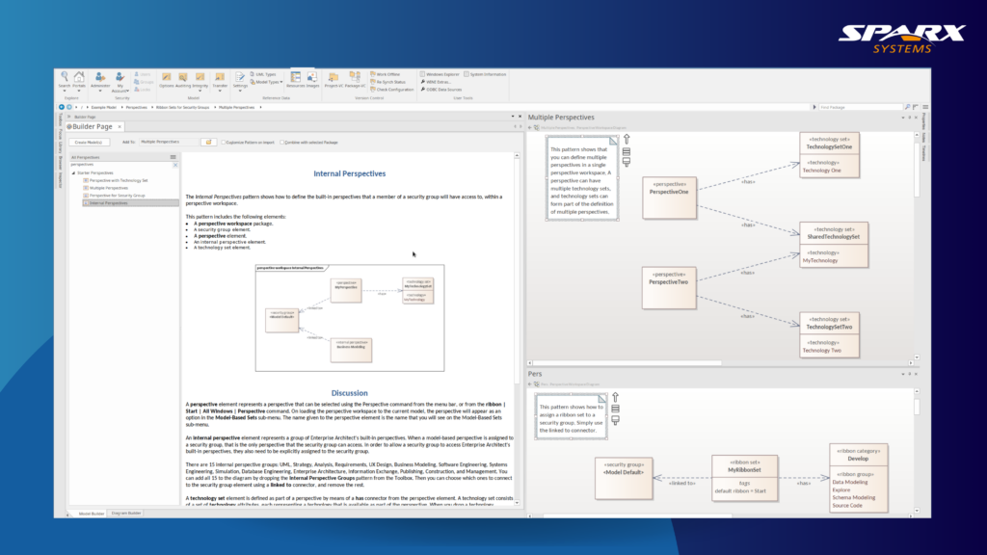Click the stacked-lines icon beside Multiple Perspectives note
987x555 pixels.
pos(627,151)
